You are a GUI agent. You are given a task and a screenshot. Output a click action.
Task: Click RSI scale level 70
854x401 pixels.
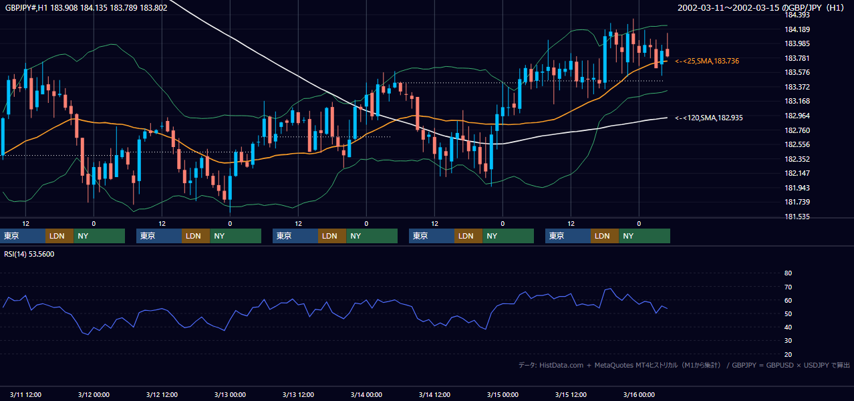(x=788, y=287)
